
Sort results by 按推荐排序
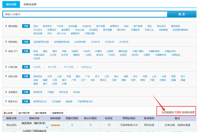pyautogui.click(x=59, y=113)
